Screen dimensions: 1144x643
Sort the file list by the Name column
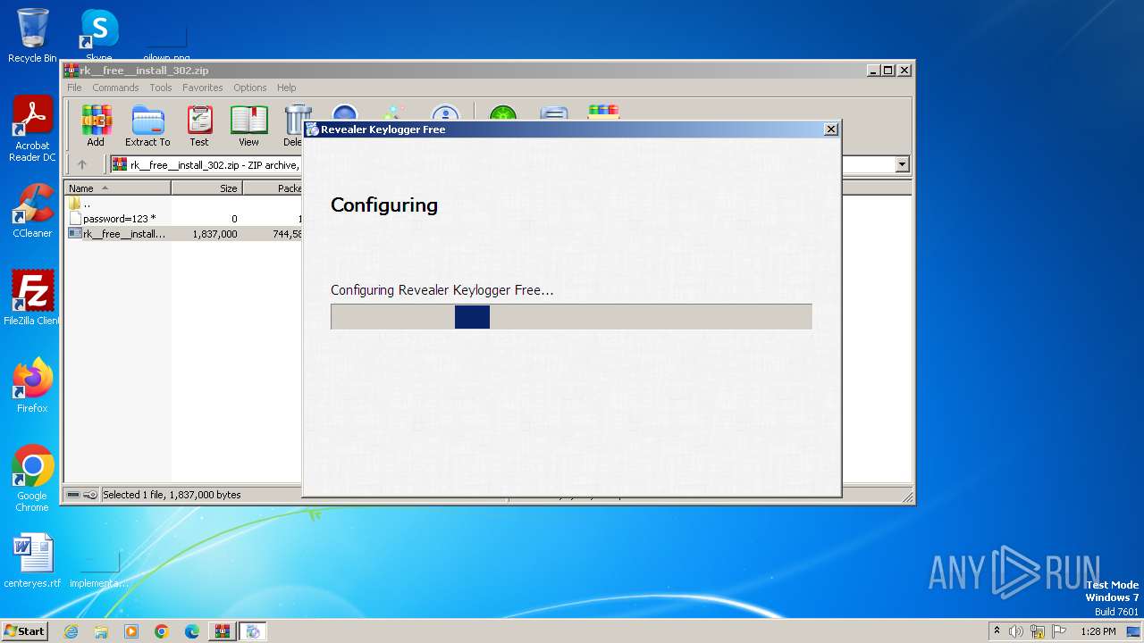(x=117, y=188)
